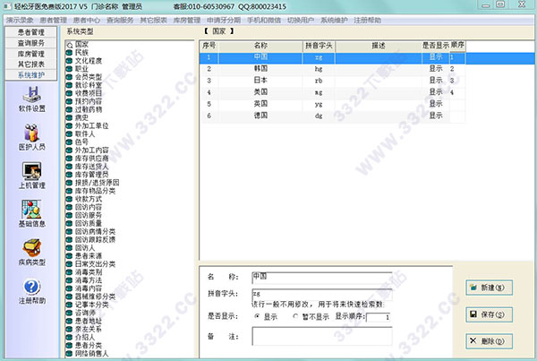The height and width of the screenshot is (361, 537).
Task: Select the 亲友关系 system type
Action: coord(89,329)
